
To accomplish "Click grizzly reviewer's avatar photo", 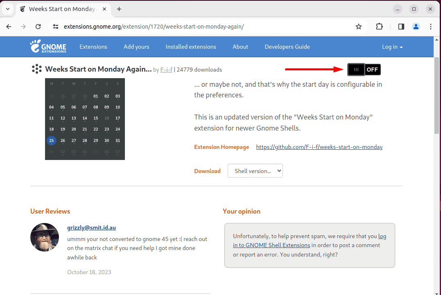I will 45,237.
